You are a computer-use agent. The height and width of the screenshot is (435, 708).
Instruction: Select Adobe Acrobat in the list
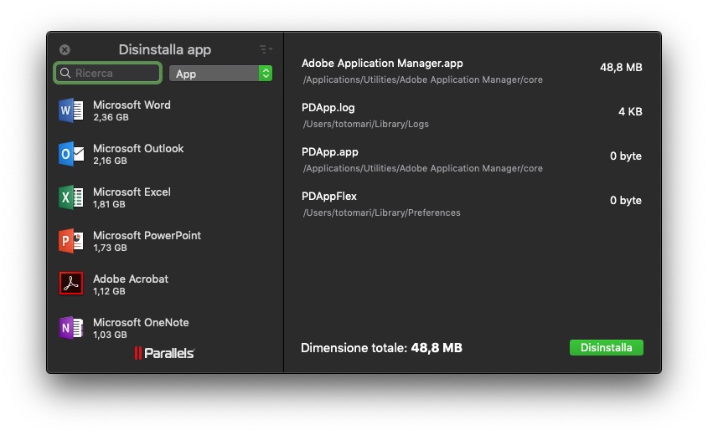coord(165,284)
